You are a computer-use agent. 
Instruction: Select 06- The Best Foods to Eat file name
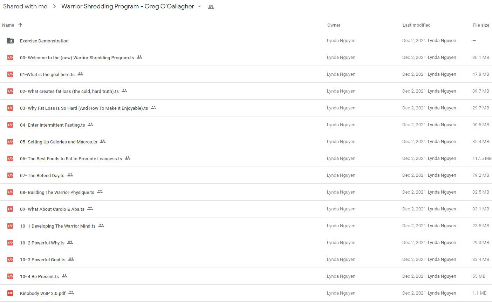[x=71, y=159]
